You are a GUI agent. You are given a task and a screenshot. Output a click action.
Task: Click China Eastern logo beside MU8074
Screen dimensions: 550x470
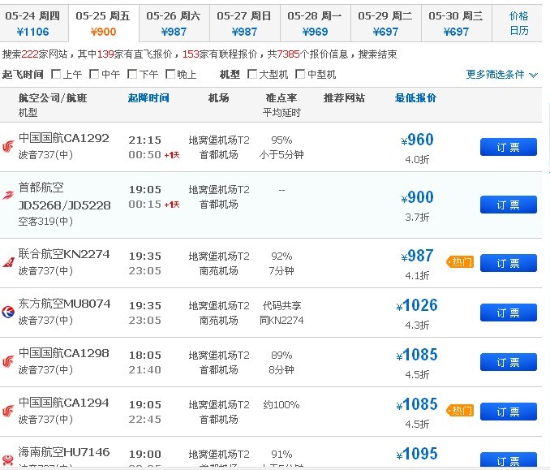pyautogui.click(x=8, y=312)
